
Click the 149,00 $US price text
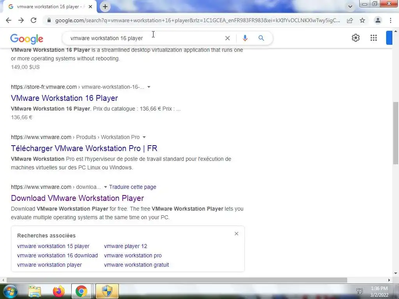coord(25,67)
